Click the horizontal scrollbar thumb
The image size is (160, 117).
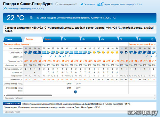[x=29, y=95]
